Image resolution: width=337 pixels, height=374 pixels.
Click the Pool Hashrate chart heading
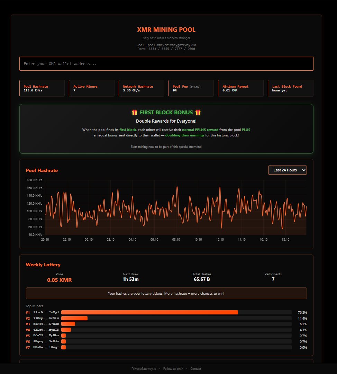42,170
